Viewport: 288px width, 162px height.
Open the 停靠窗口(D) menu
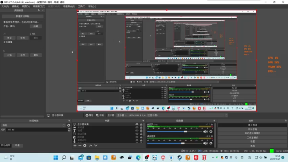coord(39,6)
